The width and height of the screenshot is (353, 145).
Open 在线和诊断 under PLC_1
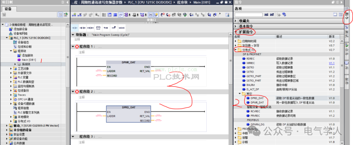click(x=25, y=46)
